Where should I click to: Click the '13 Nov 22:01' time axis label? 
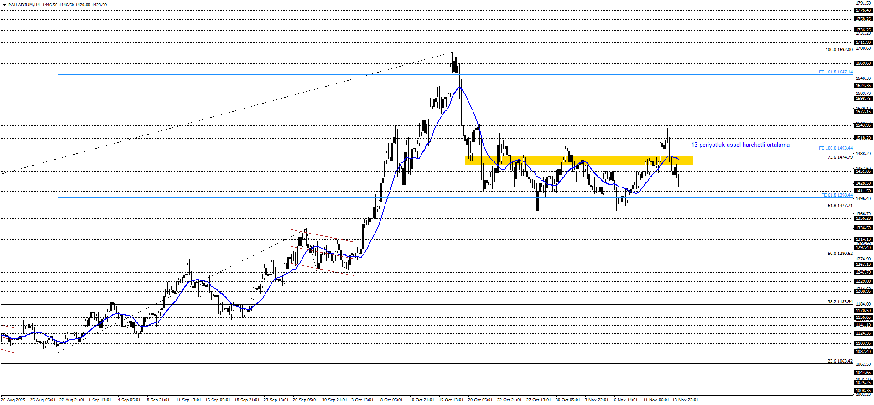(685, 400)
